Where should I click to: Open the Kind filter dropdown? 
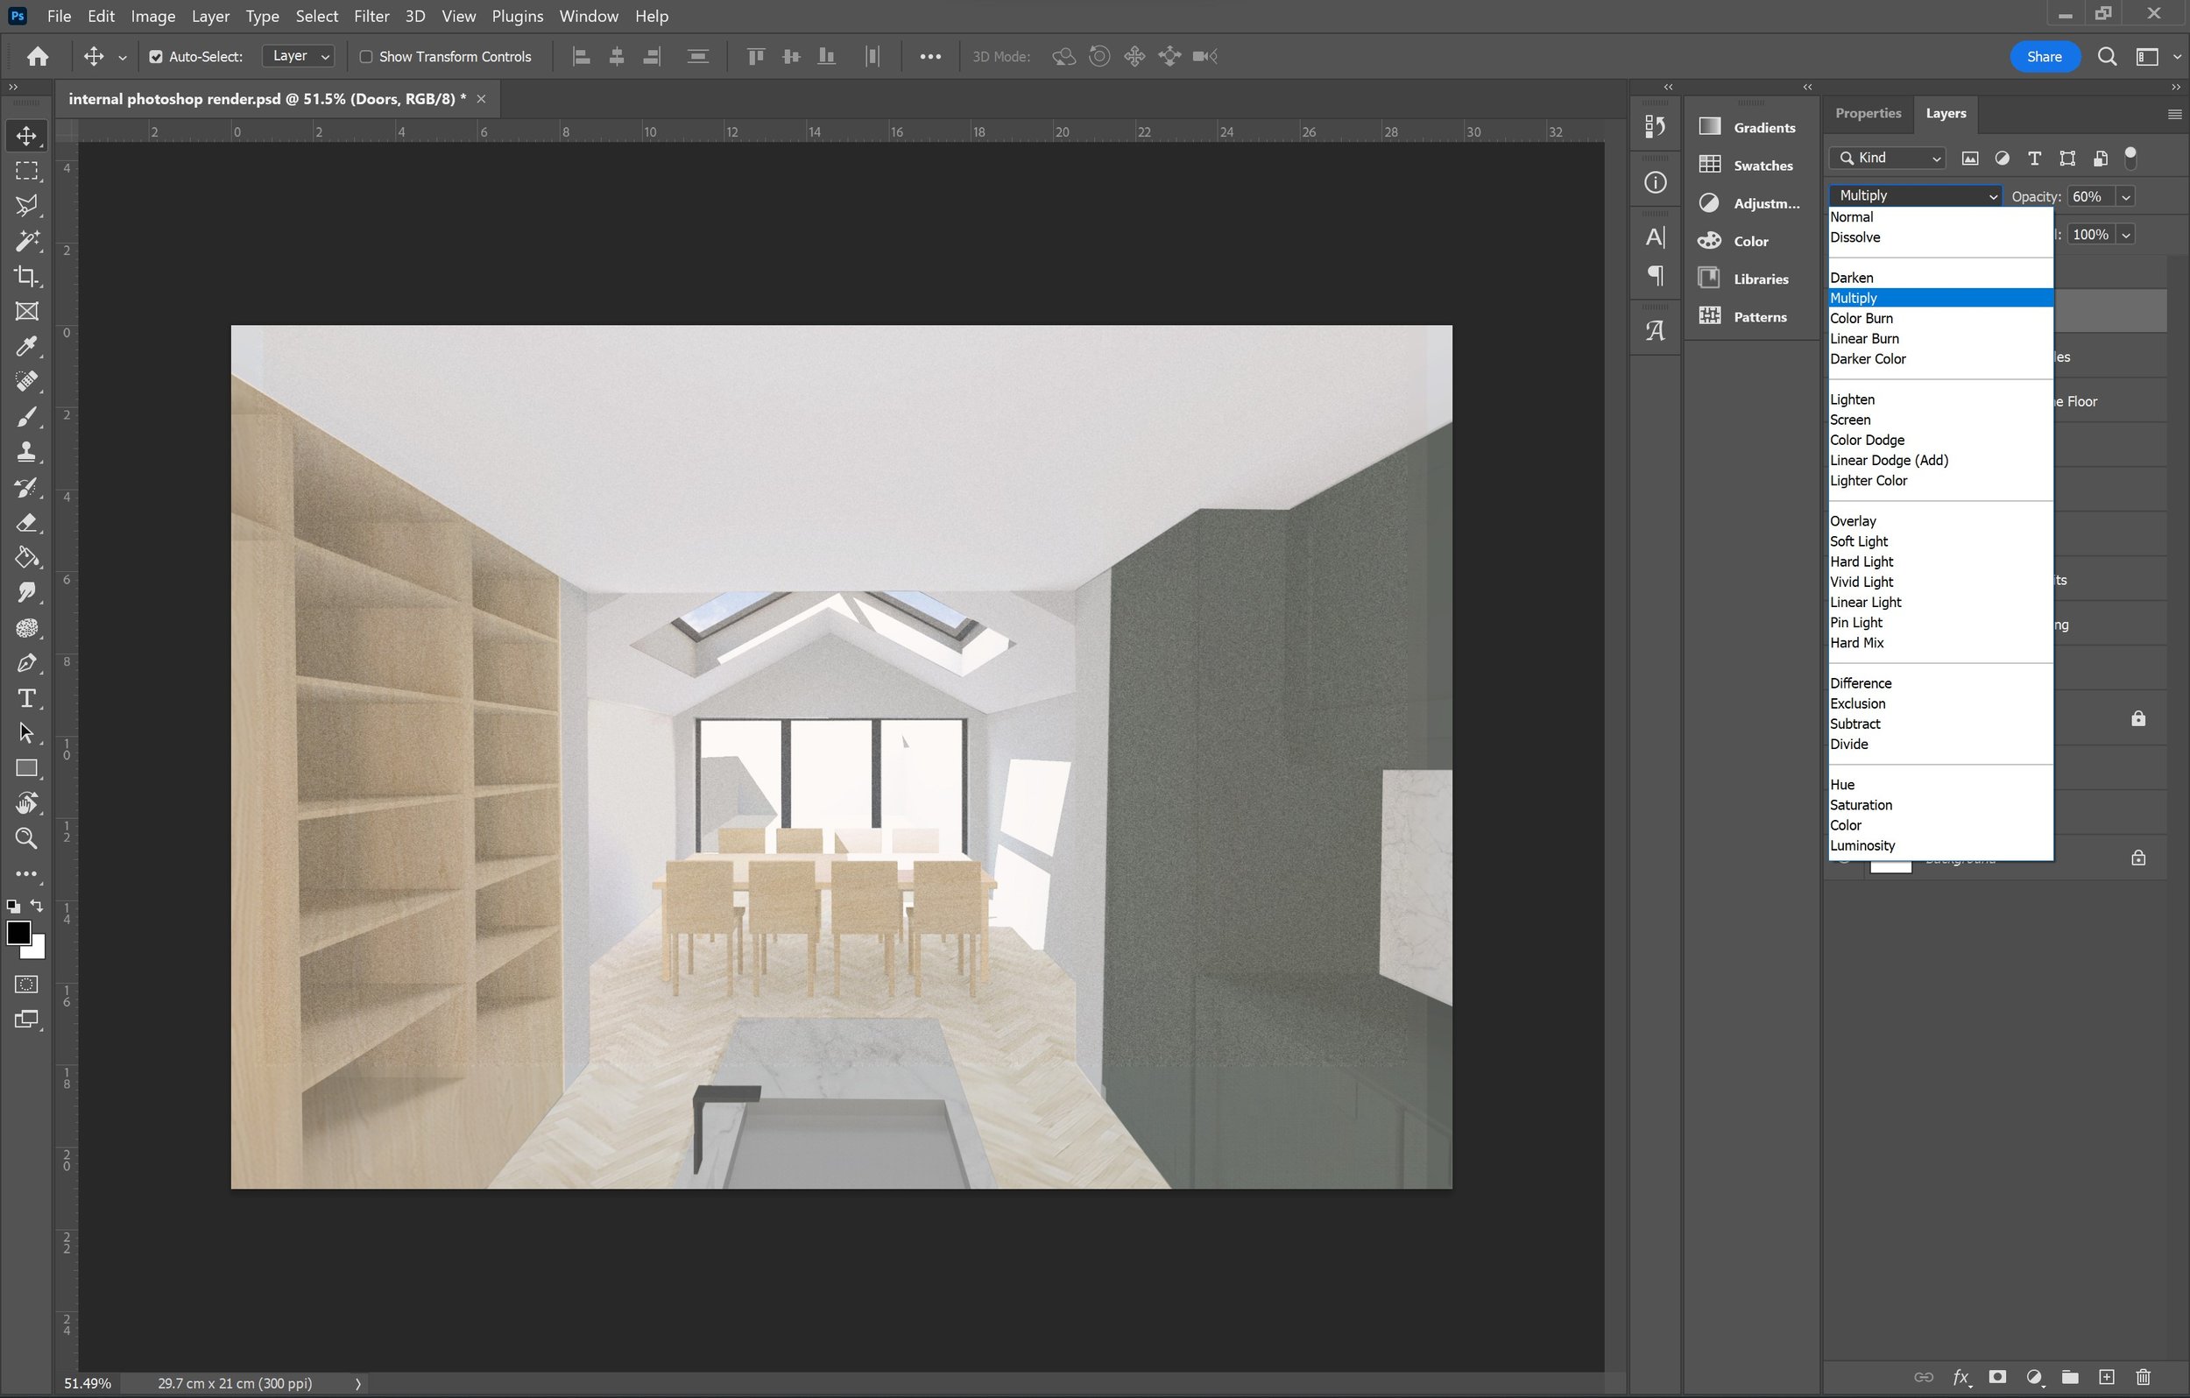[1887, 159]
